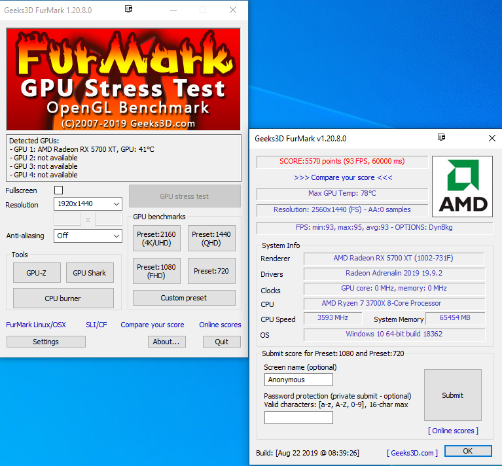Close the FurMark main window
The width and height of the screenshot is (502, 466).
[233, 10]
